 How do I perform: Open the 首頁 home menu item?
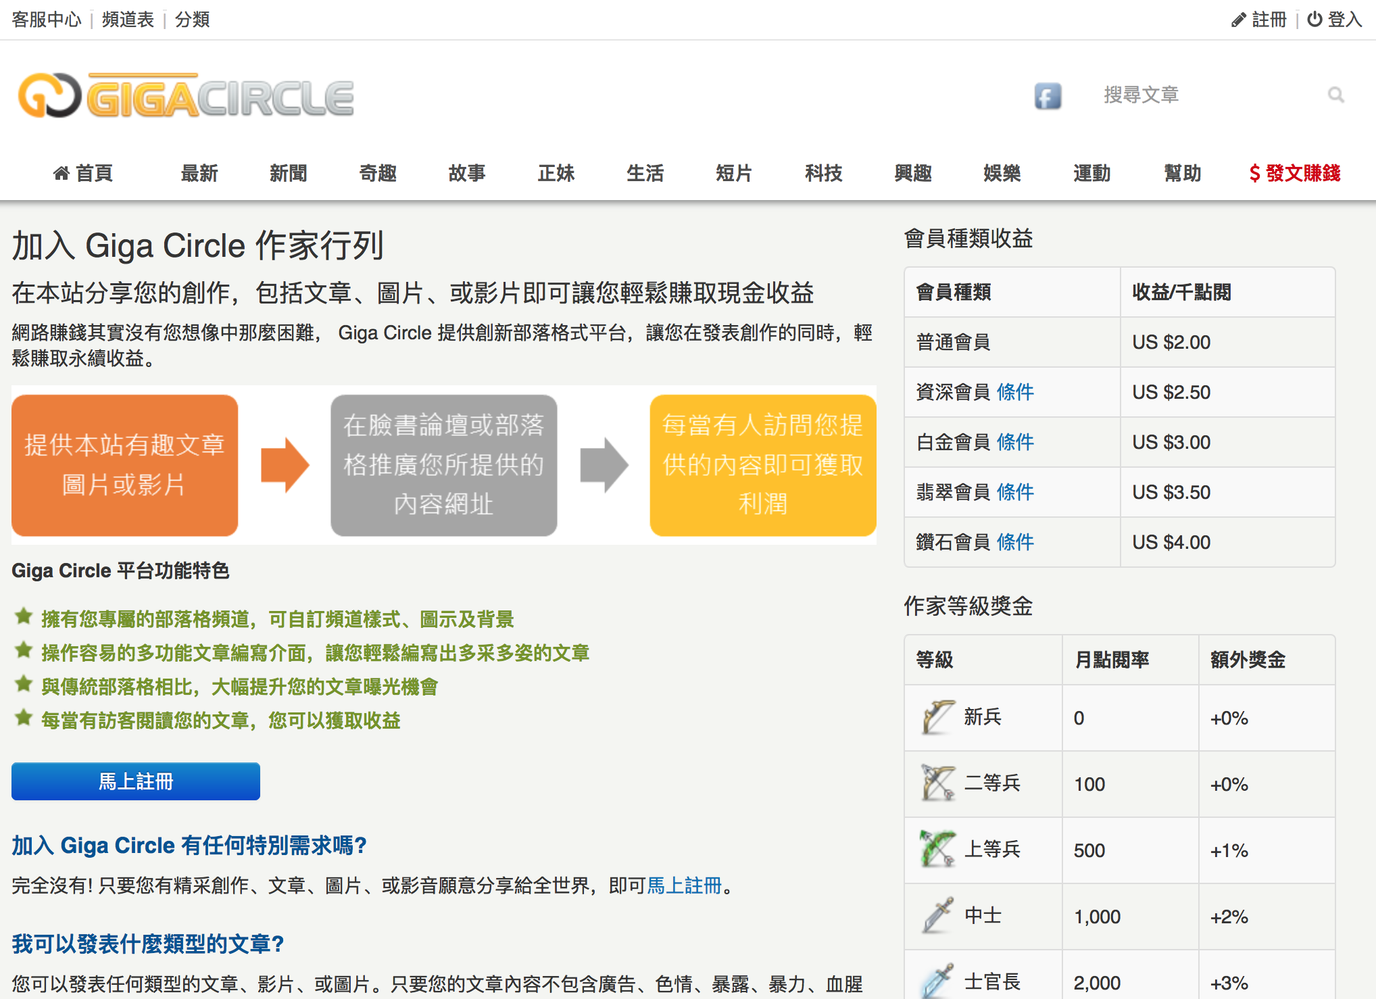tap(83, 173)
